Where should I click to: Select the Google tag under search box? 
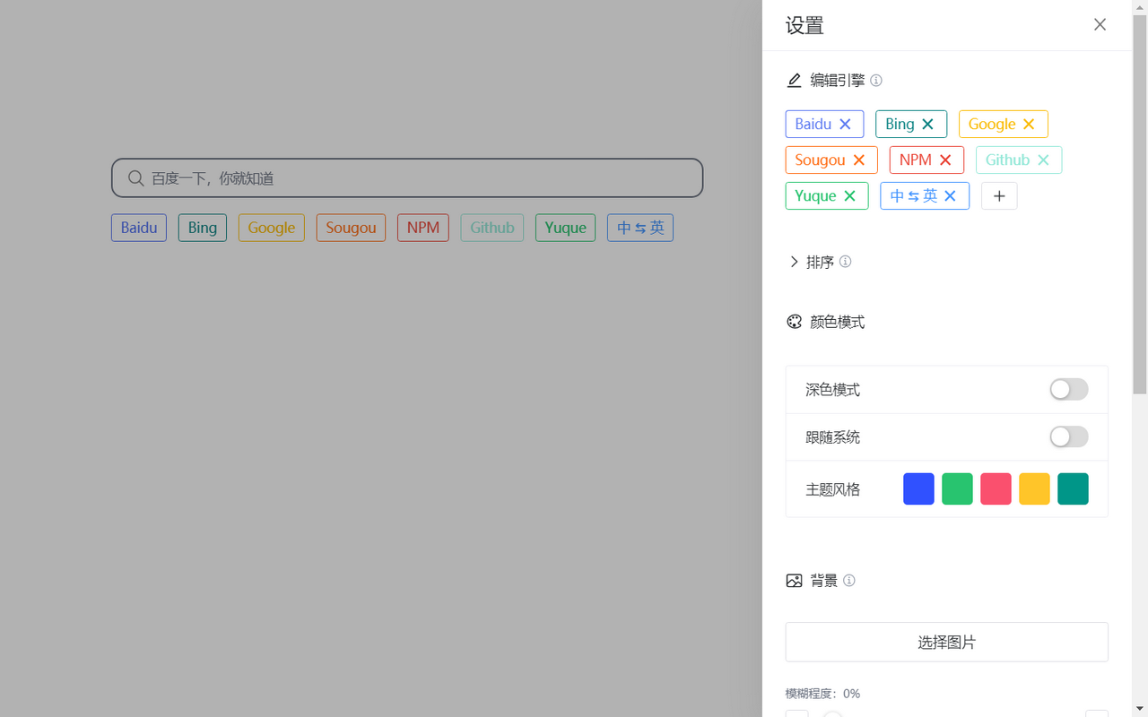coord(272,228)
